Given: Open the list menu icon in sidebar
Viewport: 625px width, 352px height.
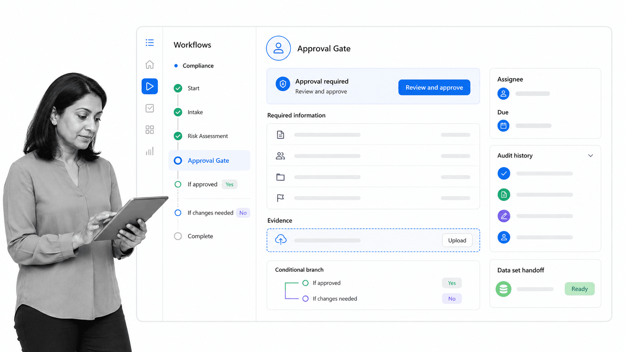Looking at the screenshot, I should pyautogui.click(x=150, y=43).
